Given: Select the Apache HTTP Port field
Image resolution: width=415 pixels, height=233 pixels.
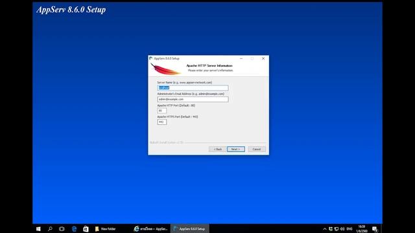Looking at the screenshot, I should point(162,111).
